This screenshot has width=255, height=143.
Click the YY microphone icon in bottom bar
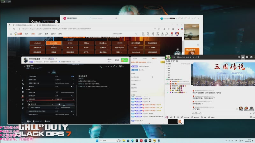[174, 117]
